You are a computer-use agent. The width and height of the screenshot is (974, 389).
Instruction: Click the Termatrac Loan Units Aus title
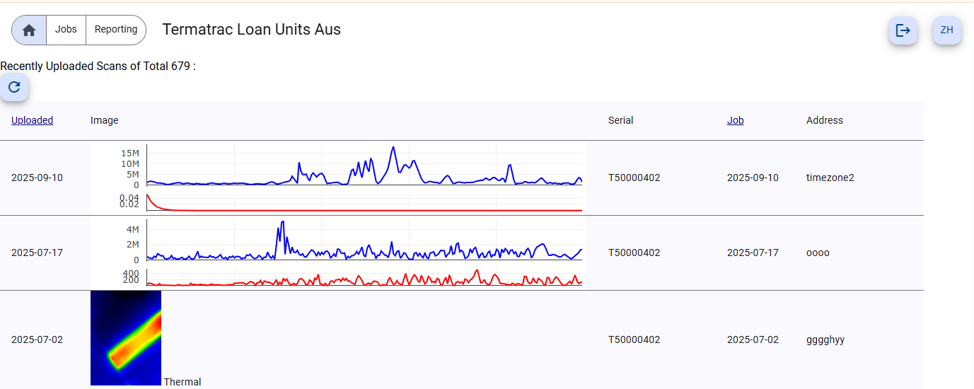pyautogui.click(x=252, y=30)
